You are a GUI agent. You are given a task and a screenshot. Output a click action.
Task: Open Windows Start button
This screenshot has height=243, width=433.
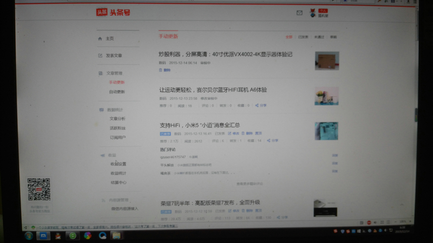[29, 235]
